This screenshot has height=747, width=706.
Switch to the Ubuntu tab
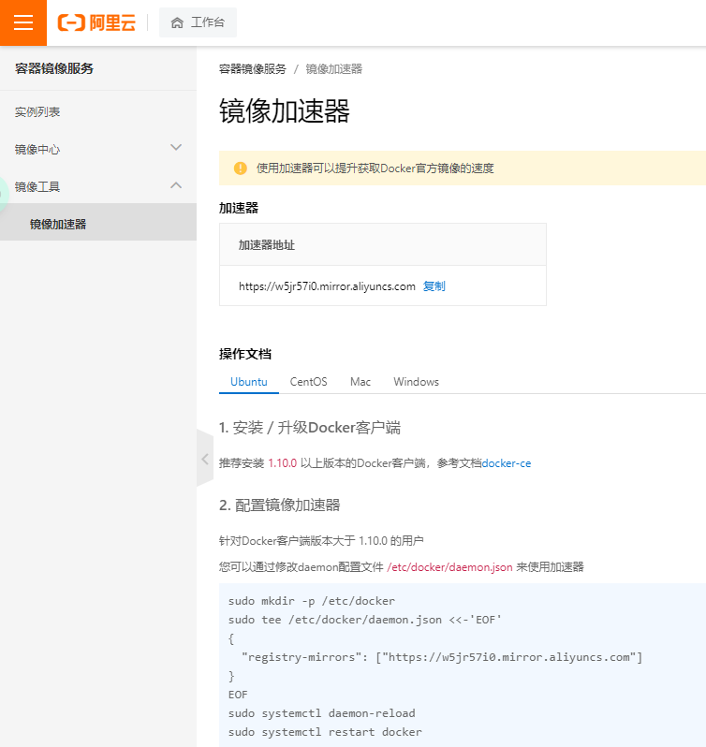click(x=249, y=382)
